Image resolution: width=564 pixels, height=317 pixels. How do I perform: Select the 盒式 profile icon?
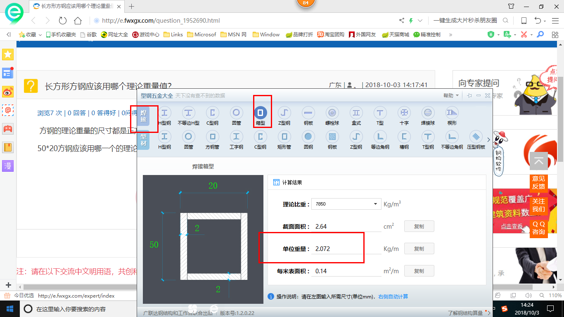coord(356,112)
